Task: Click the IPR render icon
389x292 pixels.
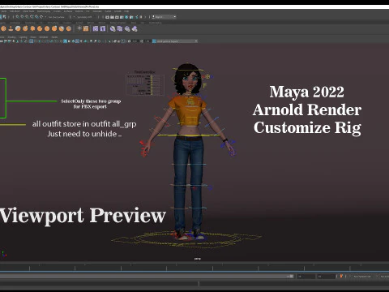Action: click(117, 17)
